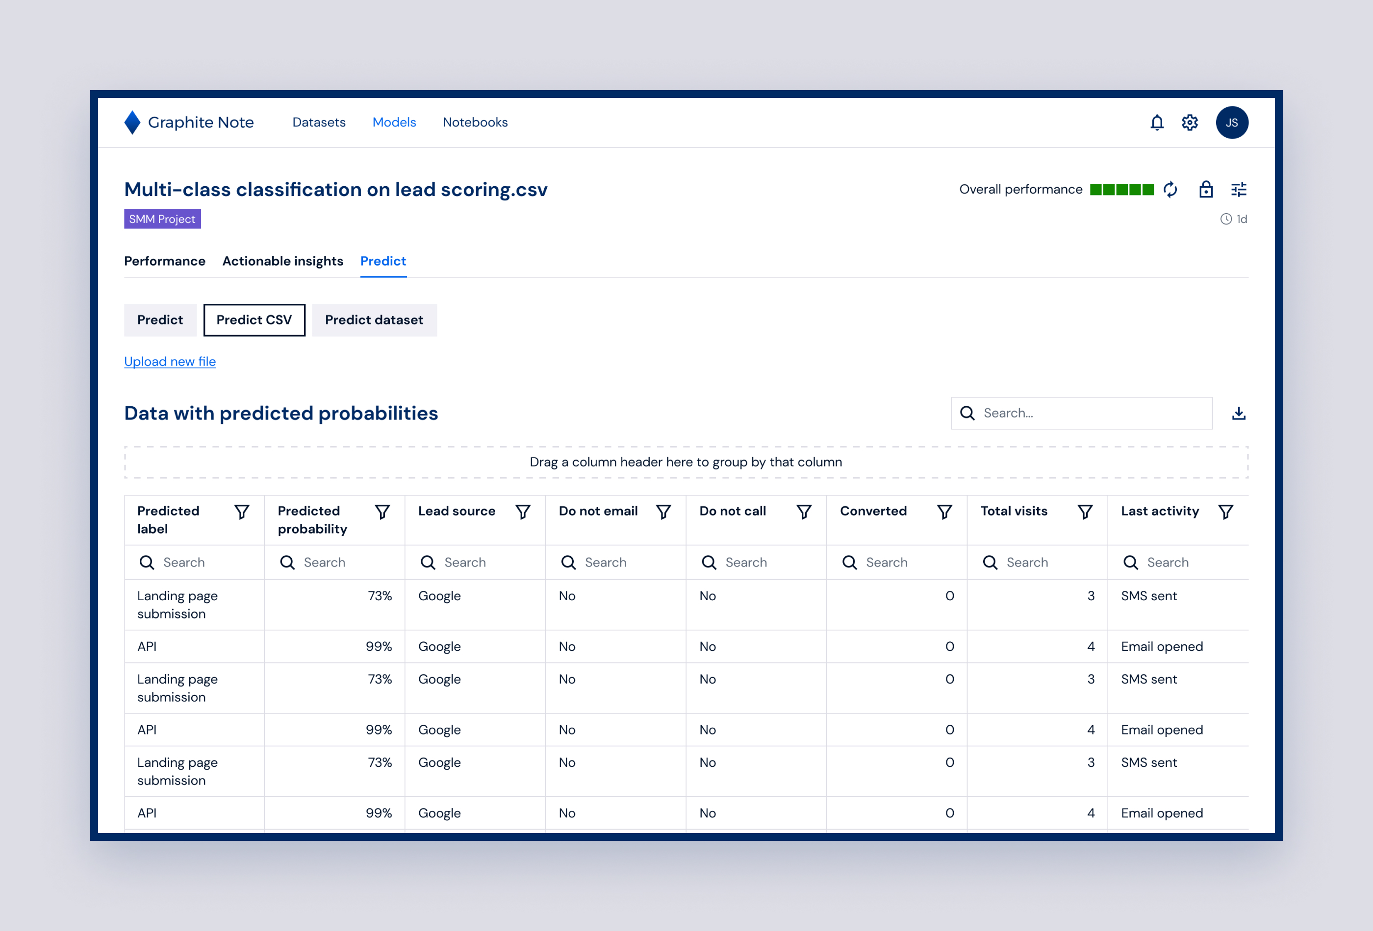Screen dimensions: 1373x931
Task: Search within Total visits column
Action: click(x=1038, y=563)
